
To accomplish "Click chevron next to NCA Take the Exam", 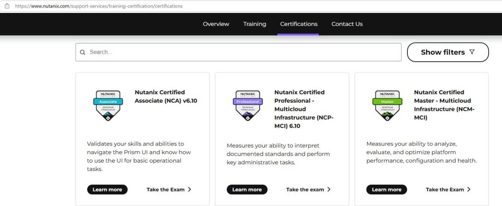I will [190, 189].
